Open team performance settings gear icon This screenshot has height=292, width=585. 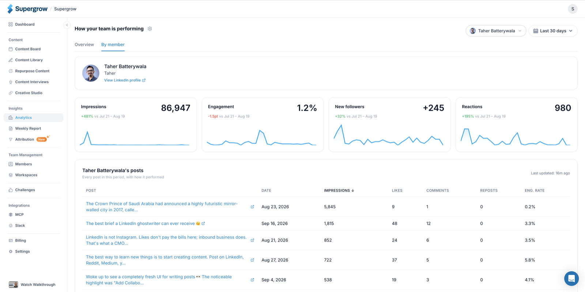150,29
